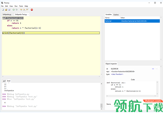Screen dimensions: 163x114
Task: Open a file using the folder icon
Action: pos(6,10)
